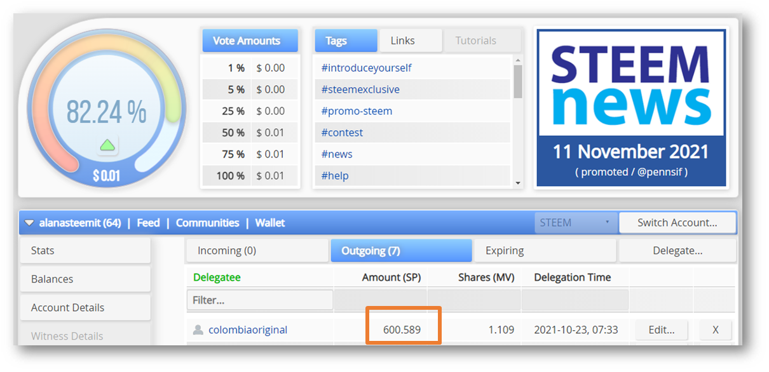This screenshot has height=372, width=769.
Task: Click the 50 % vote amount row
Action: point(250,133)
